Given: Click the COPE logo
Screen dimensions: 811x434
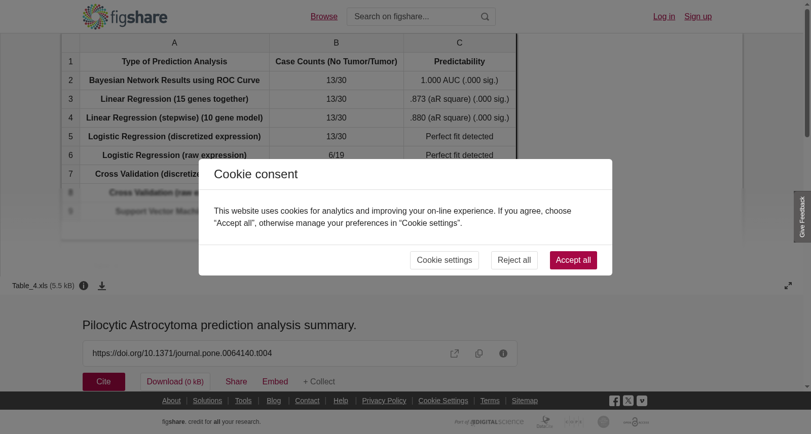Looking at the screenshot, I should click(574, 422).
